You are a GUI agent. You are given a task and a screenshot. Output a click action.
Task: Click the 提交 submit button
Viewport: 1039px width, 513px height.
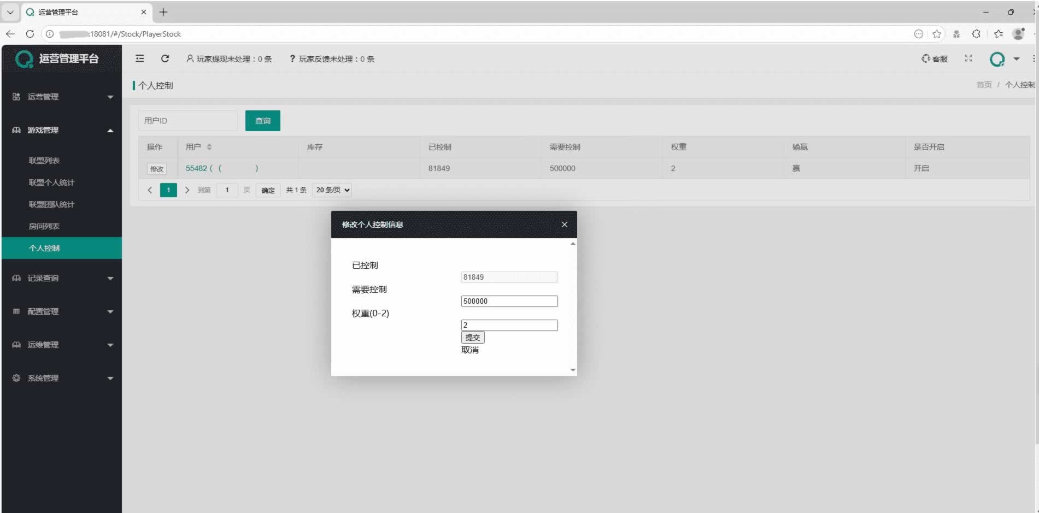473,338
